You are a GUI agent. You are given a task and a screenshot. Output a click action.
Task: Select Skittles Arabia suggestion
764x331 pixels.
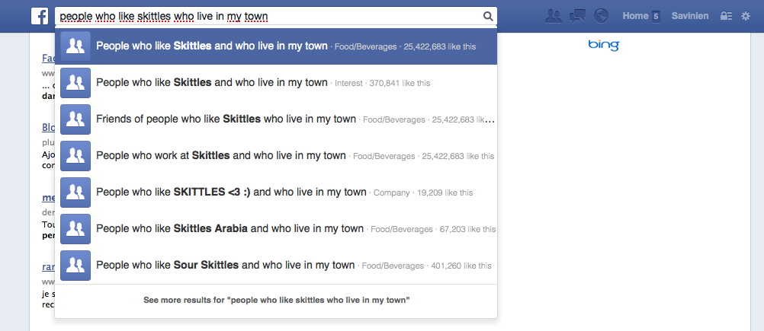click(x=276, y=229)
